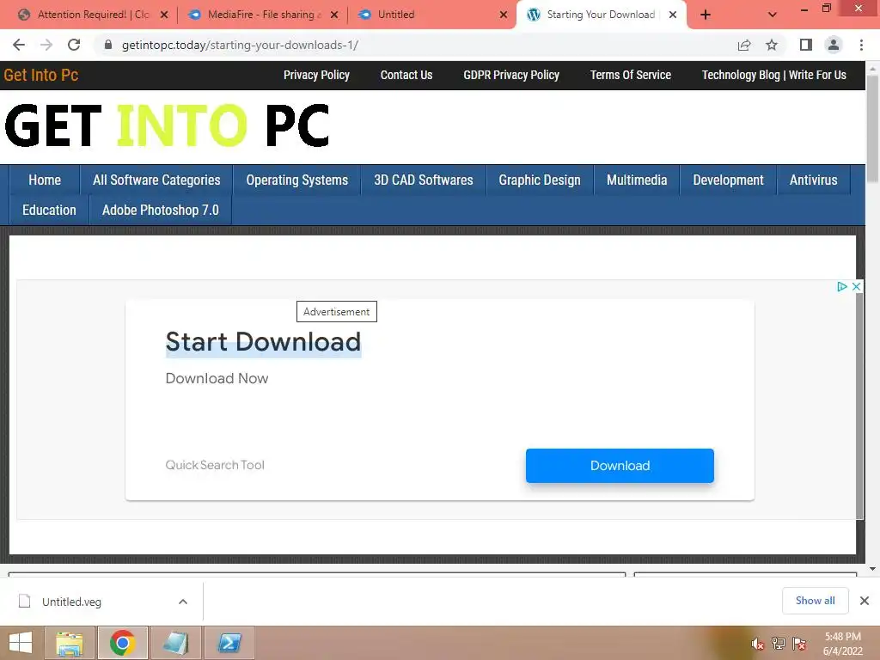Open the browser side panel
This screenshot has width=880, height=660.
point(806,45)
